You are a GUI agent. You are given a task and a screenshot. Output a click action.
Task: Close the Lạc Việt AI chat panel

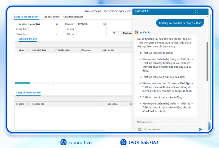pyautogui.click(x=204, y=12)
